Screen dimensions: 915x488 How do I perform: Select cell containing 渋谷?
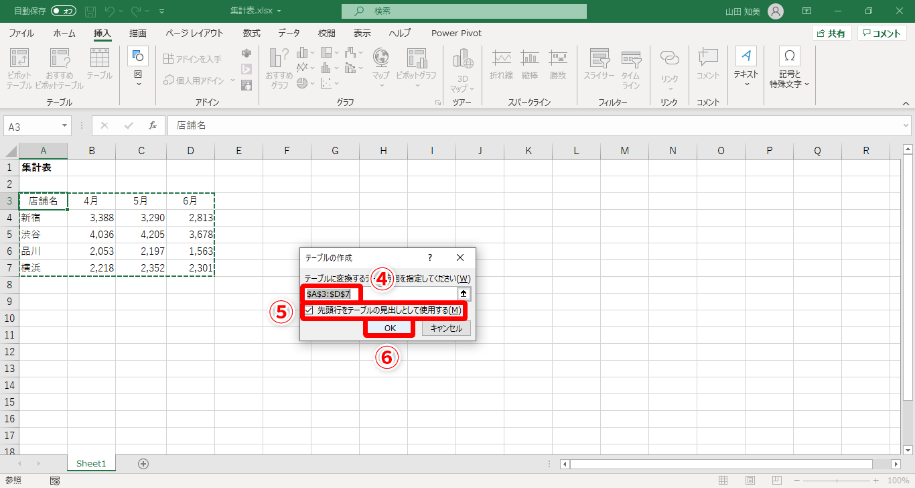(x=44, y=235)
